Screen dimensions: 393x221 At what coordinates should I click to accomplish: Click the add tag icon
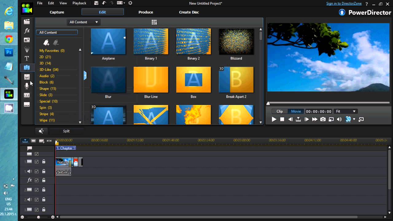coord(46,42)
